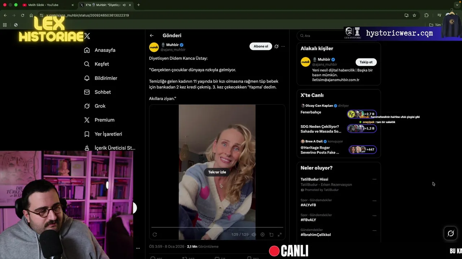Open more options for #ALYvFB trend

[374, 201]
